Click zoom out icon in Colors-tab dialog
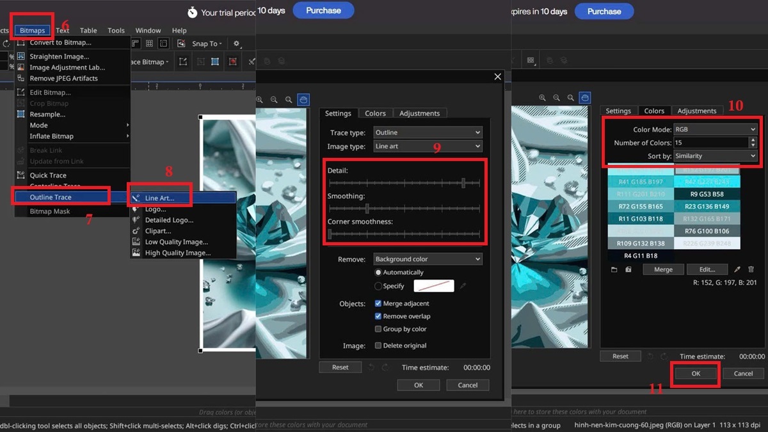Screen dimensions: 768x432 [557, 98]
